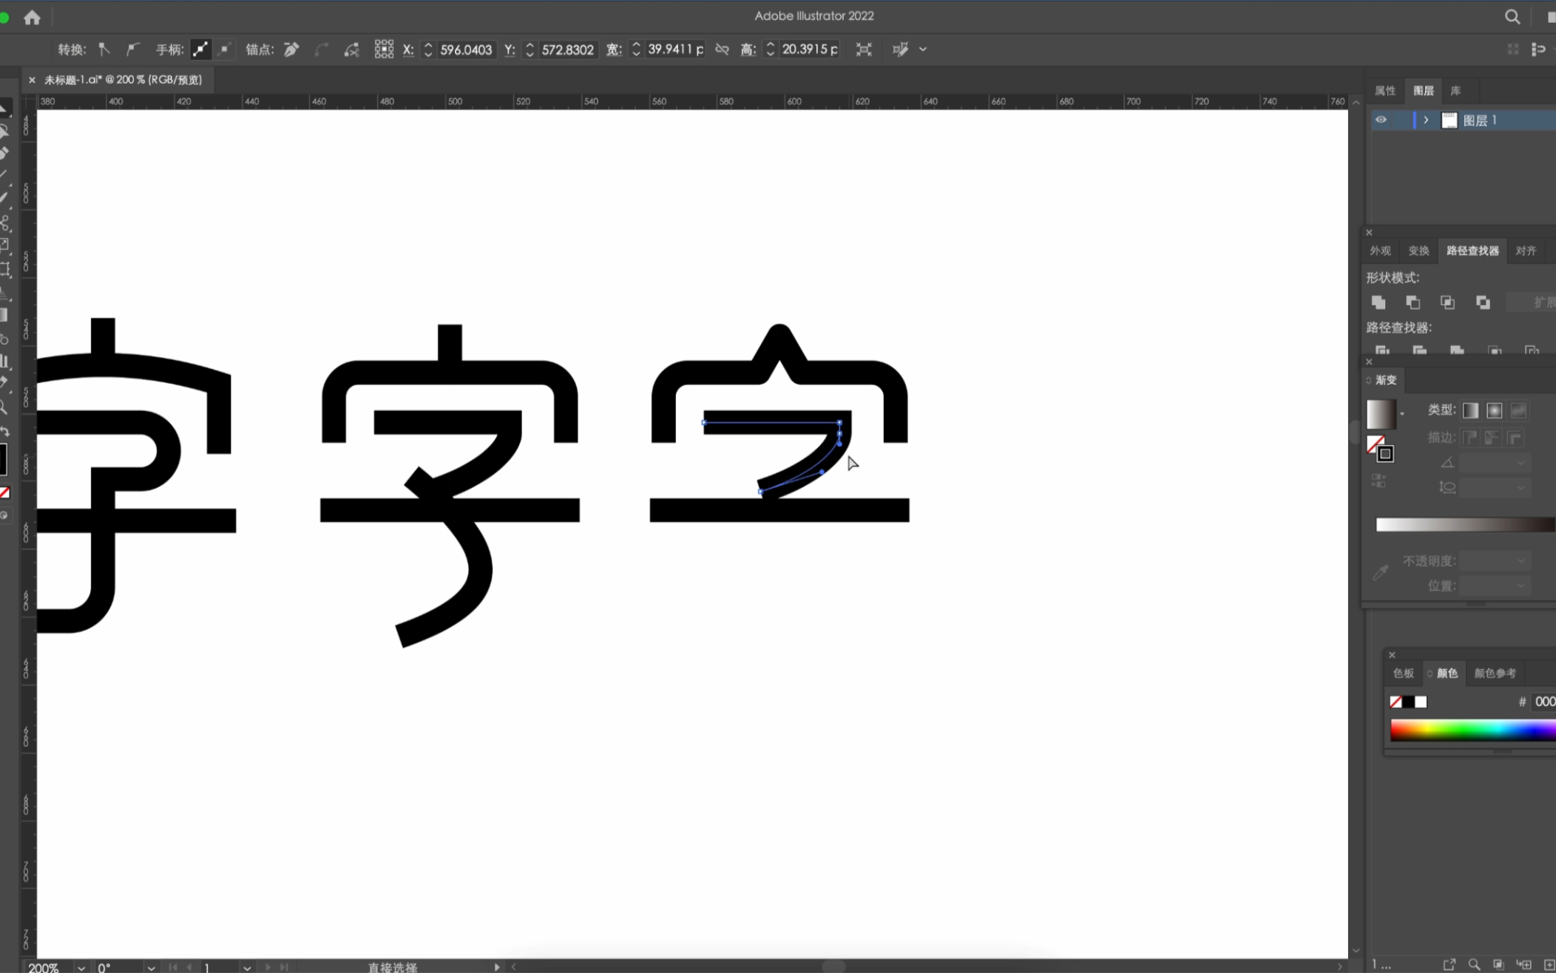Image resolution: width=1556 pixels, height=973 pixels.
Task: Click the gradient preview swatch
Action: pyautogui.click(x=1381, y=414)
